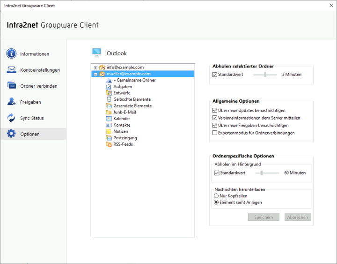Viewport: 337px width, 264px height.
Task: Click the Informationen info icon
Action: (11, 53)
